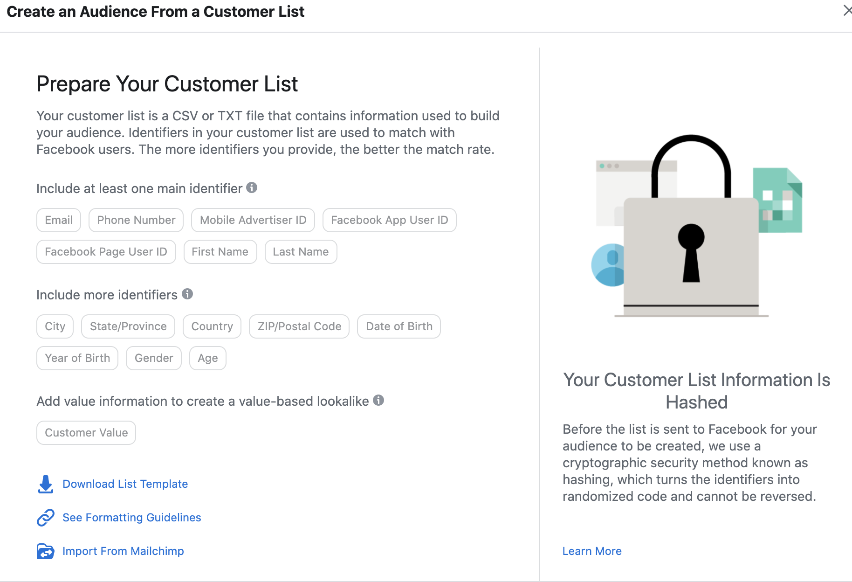The width and height of the screenshot is (852, 582).
Task: Select the State/Province identifier
Action: pyautogui.click(x=128, y=326)
